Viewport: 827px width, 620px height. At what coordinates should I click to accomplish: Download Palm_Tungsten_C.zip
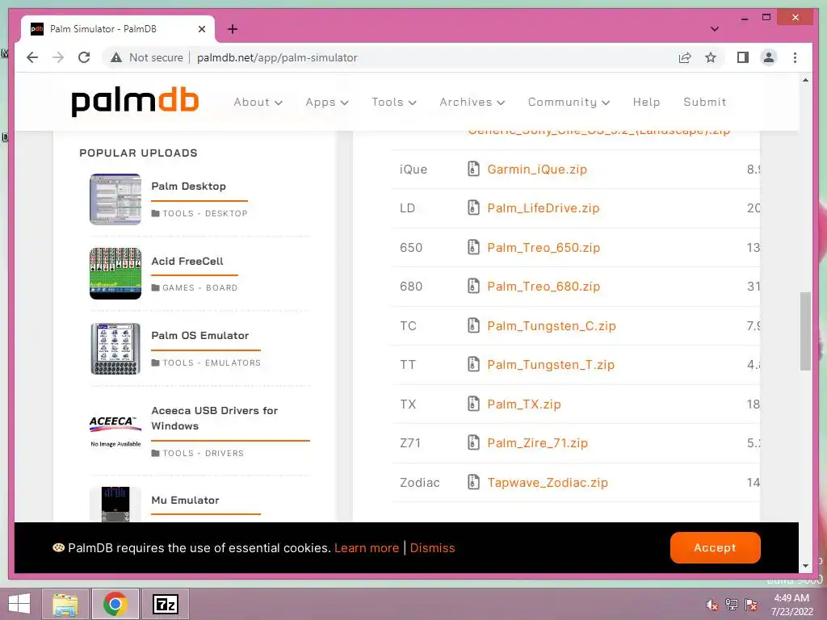[552, 326]
